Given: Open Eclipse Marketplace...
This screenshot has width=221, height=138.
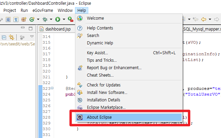Looking at the screenshot, I should pos(129,107).
